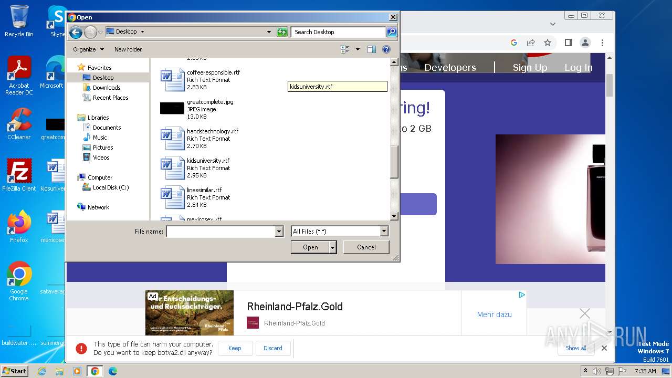
Task: Click the coffeeresponsible.rtf file icon
Action: point(172,80)
